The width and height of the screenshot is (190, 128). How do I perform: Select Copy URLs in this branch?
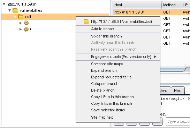click(118, 97)
